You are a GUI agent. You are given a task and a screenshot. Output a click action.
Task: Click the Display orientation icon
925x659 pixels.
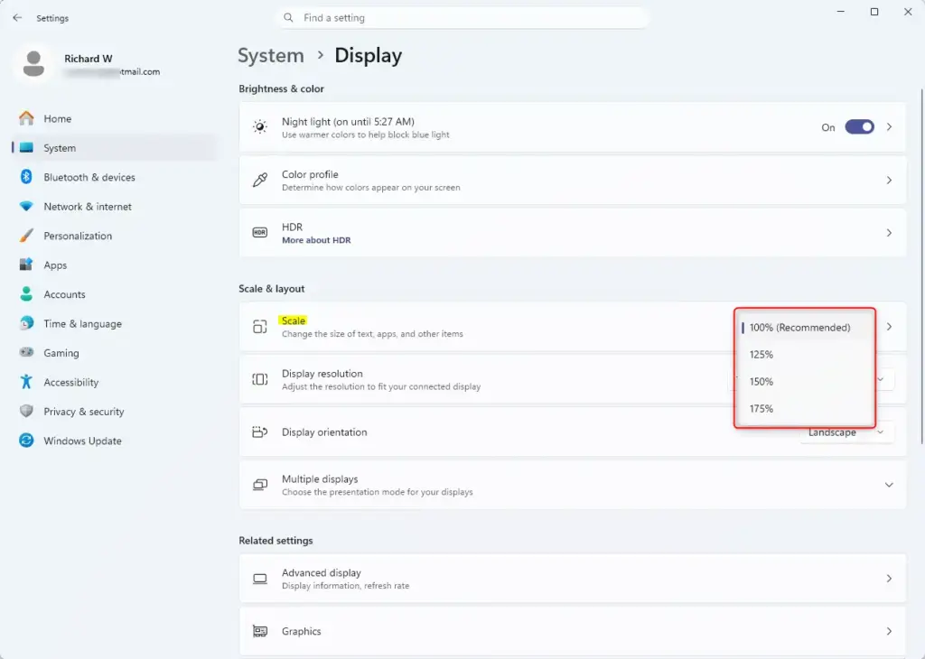coord(259,432)
